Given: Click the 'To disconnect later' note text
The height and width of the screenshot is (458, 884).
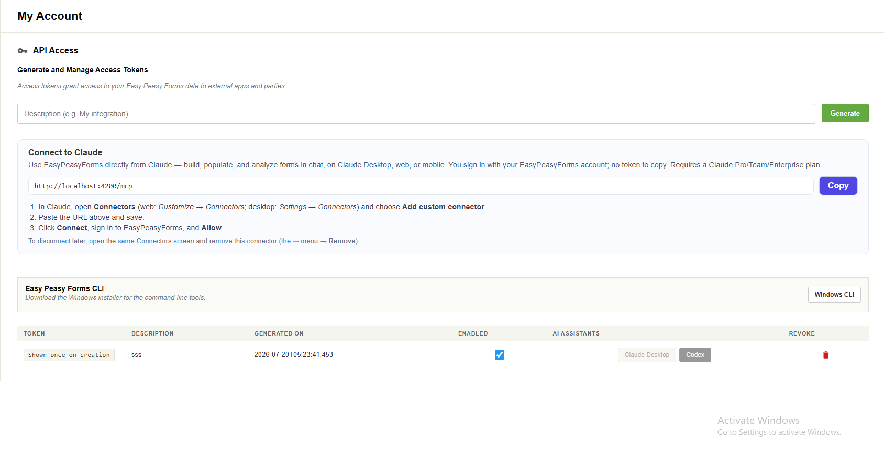Looking at the screenshot, I should point(194,241).
